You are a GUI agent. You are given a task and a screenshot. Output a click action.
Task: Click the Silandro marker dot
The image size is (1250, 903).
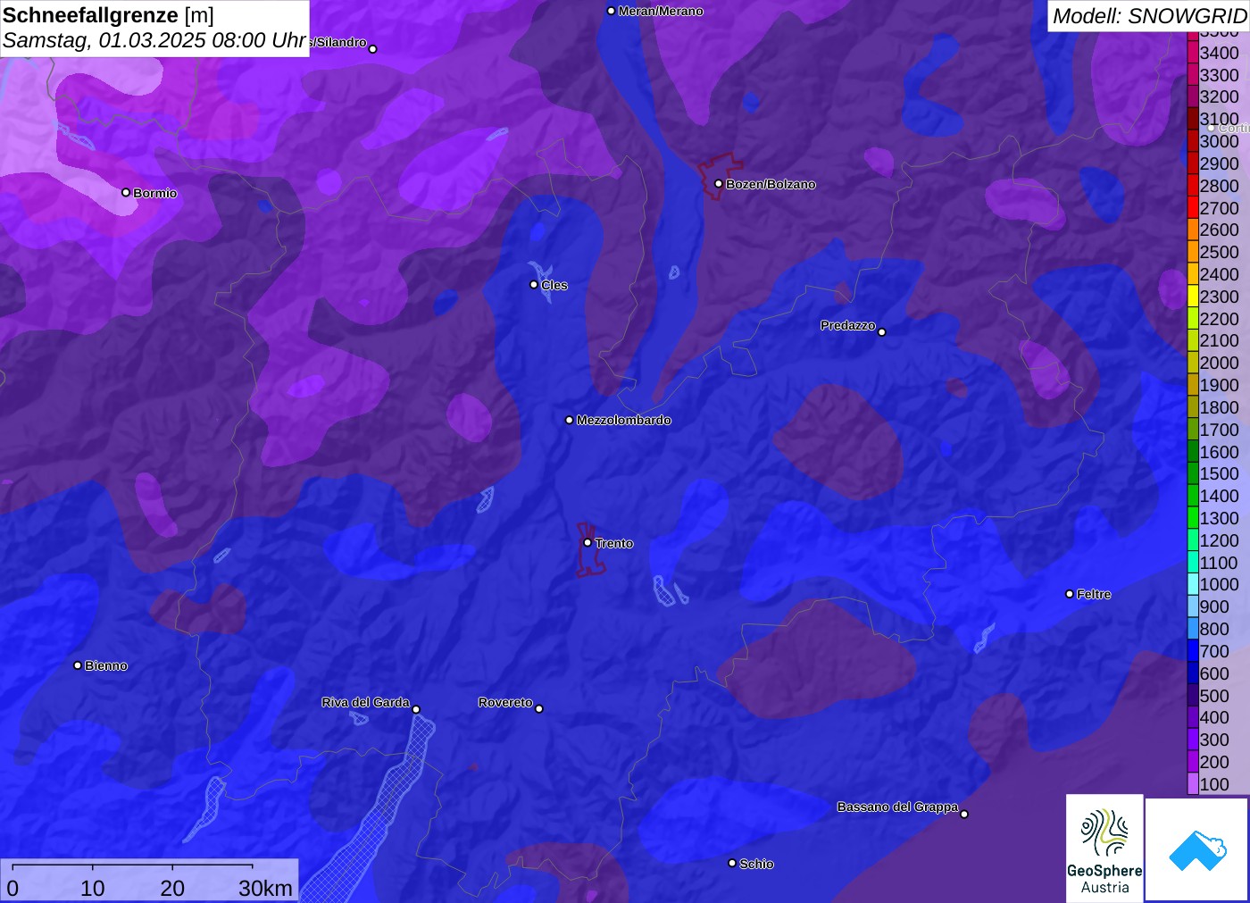tap(373, 49)
